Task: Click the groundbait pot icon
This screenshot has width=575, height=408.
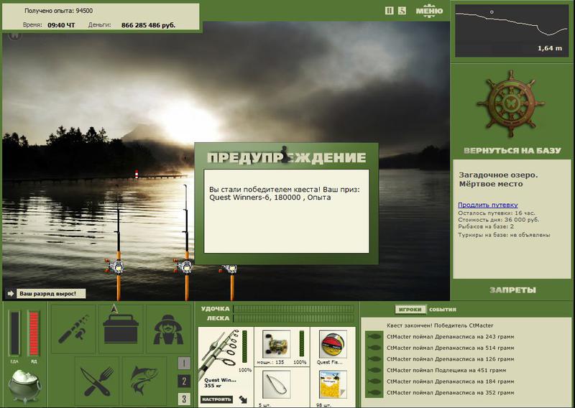Action: 24,386
